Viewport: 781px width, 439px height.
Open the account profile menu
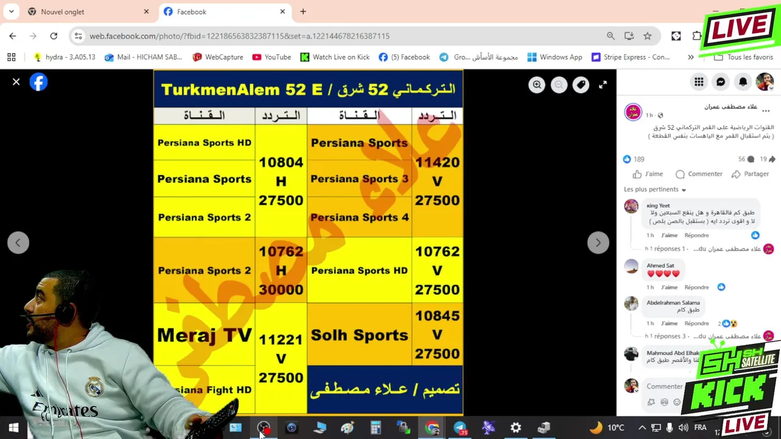765,82
